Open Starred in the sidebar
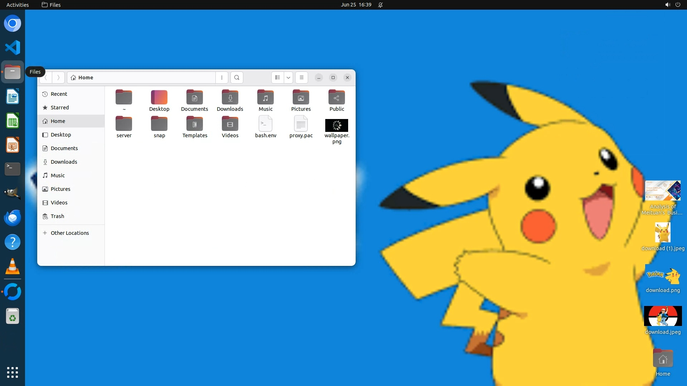This screenshot has height=386, width=687. [60, 108]
